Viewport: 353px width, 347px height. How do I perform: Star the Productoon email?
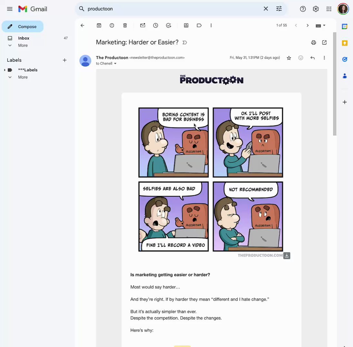[289, 58]
